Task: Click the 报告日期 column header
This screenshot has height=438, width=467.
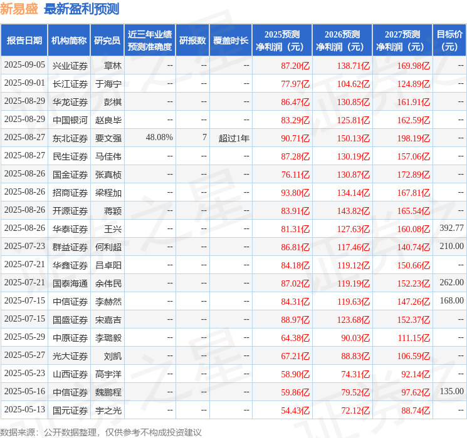Action: click(24, 40)
